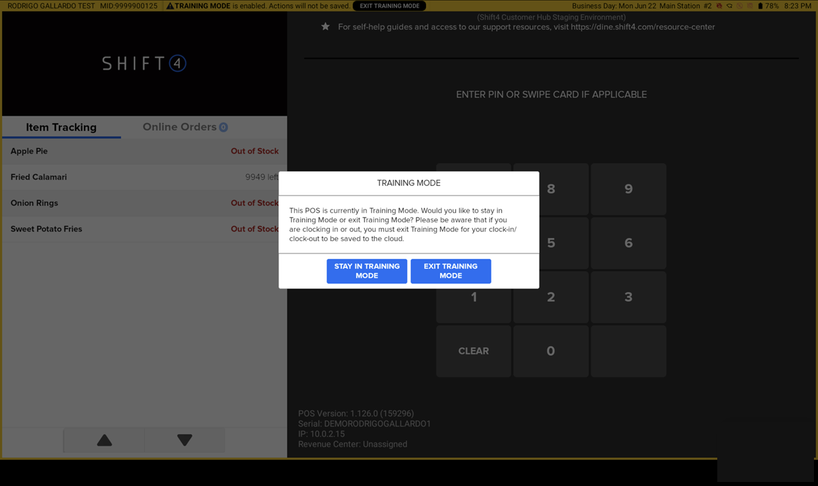Screen dimensions: 818x486
Task: Tap keypad digit 8
Action: pos(551,189)
